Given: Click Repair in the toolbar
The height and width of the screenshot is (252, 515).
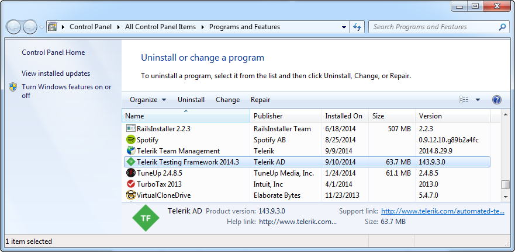Looking at the screenshot, I should (260, 100).
